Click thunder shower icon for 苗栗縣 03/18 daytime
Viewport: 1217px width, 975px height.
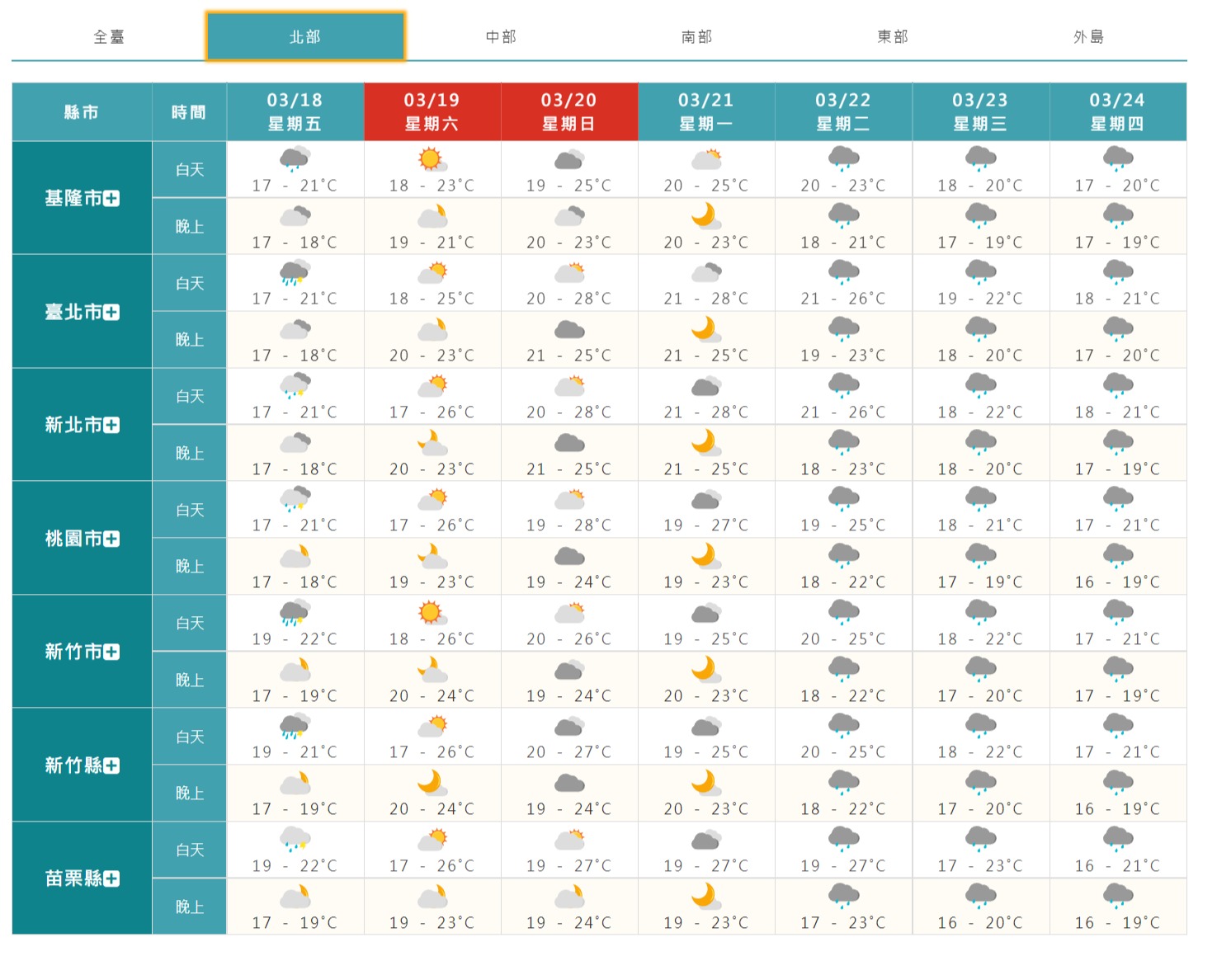[x=295, y=840]
